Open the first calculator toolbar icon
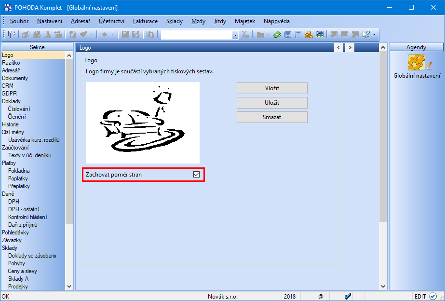This screenshot has width=445, height=301. pos(288,35)
